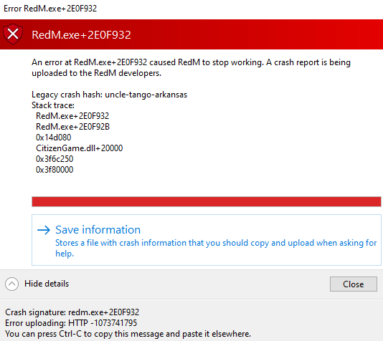Click the red header title RedM.exe+2E0F932
The width and height of the screenshot is (383, 341).
coord(81,35)
